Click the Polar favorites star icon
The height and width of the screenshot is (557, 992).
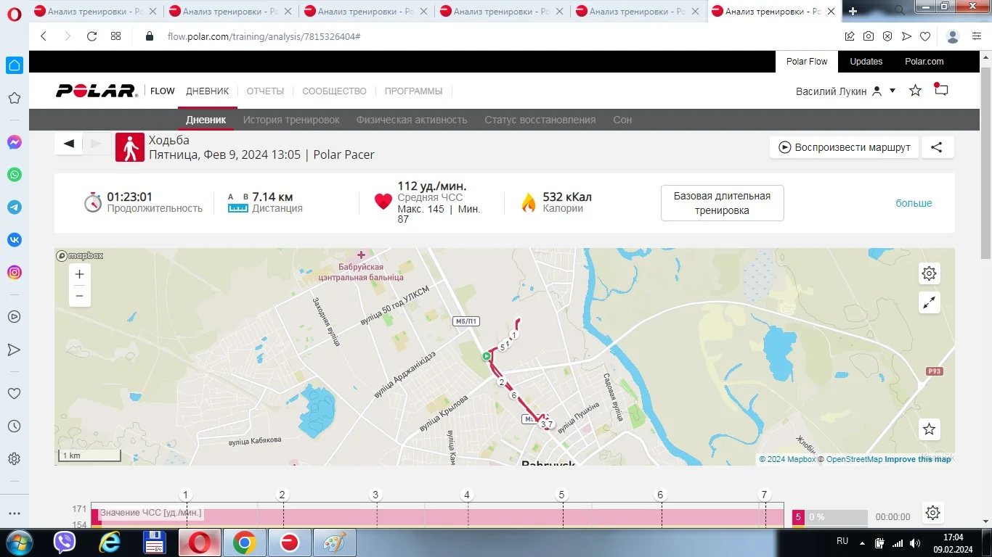[916, 91]
